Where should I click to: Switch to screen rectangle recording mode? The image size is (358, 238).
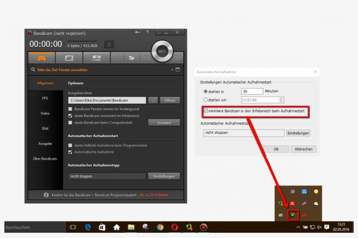pyautogui.click(x=69, y=58)
